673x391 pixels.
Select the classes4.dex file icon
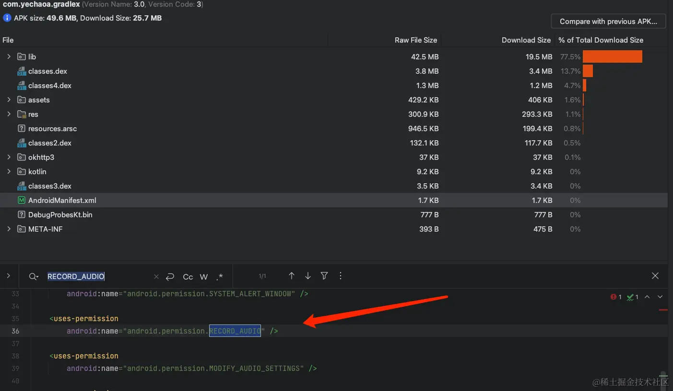[21, 86]
